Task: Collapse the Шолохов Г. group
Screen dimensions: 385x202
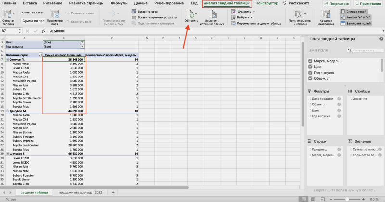Action: tap(8, 154)
